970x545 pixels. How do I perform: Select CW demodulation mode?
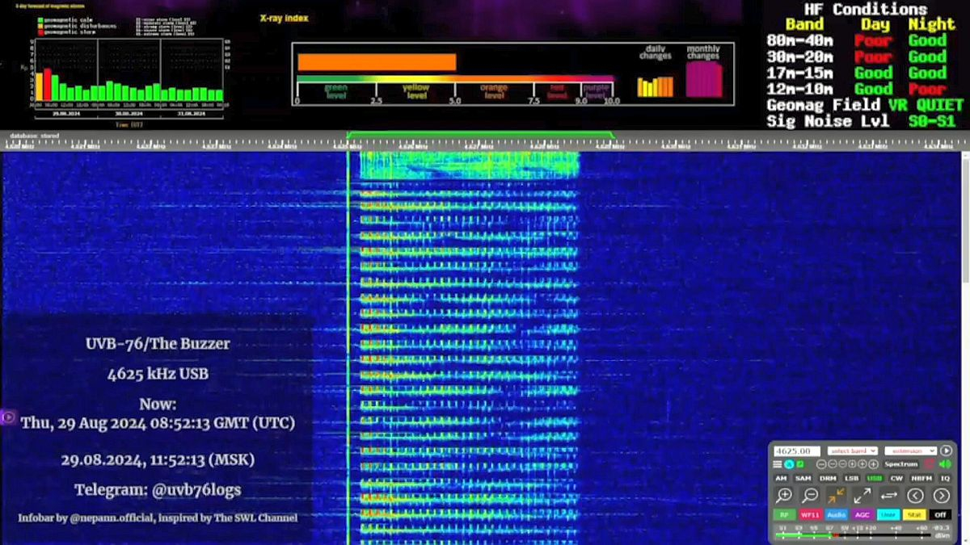pos(896,478)
